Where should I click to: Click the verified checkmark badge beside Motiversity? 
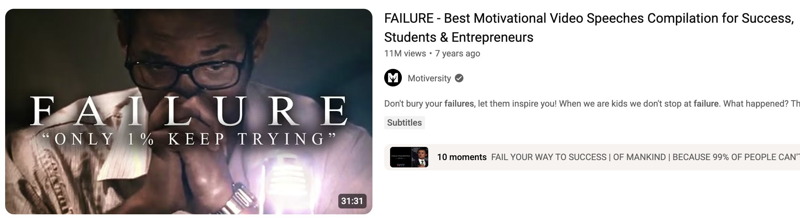coord(459,78)
